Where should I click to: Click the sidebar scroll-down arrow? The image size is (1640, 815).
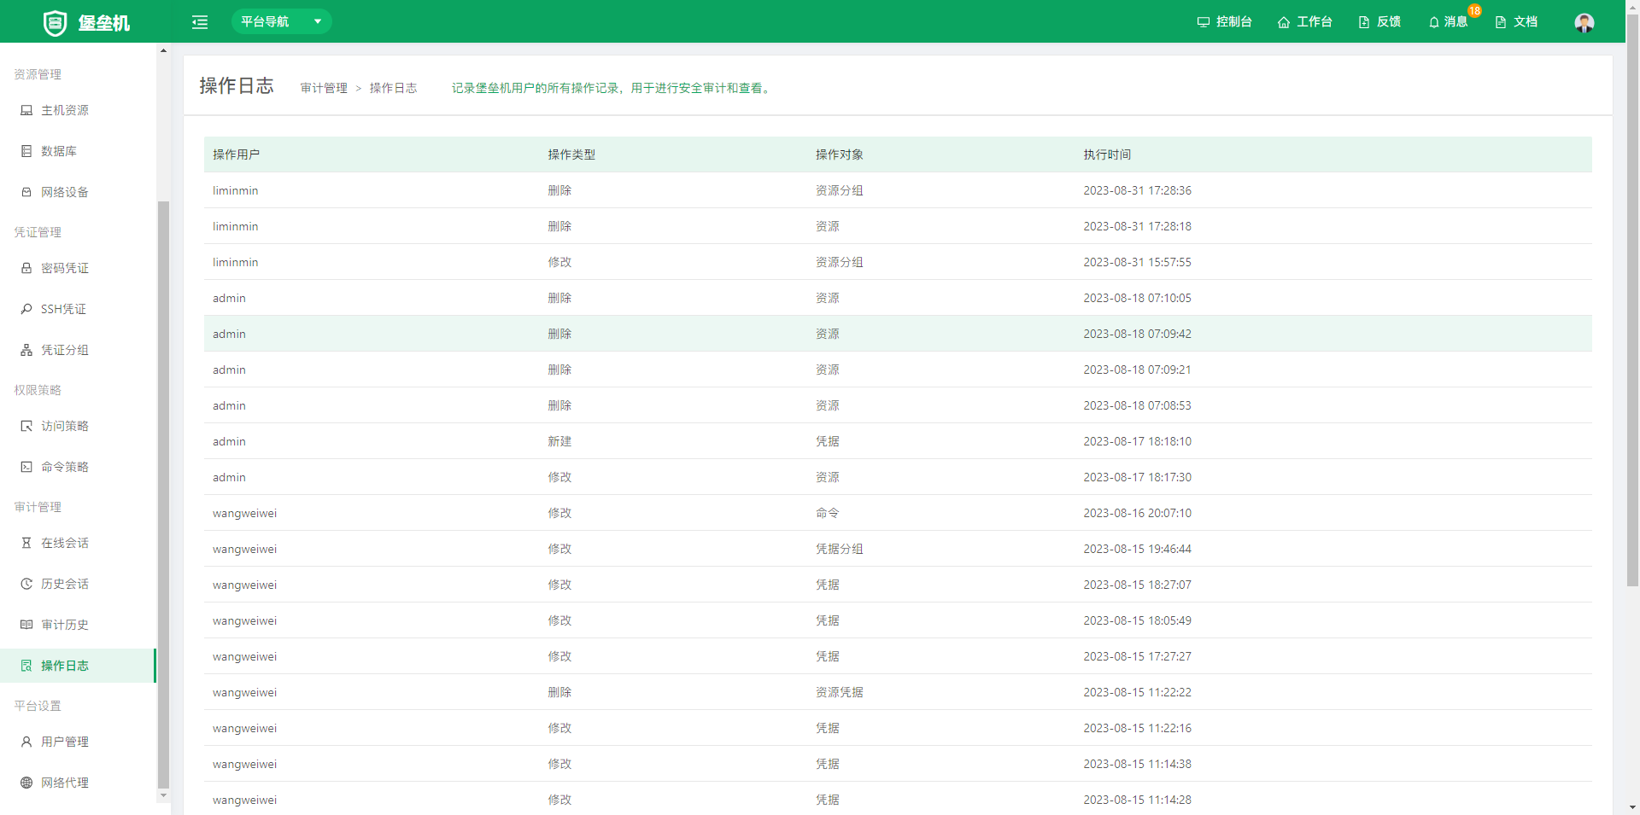coord(163,795)
